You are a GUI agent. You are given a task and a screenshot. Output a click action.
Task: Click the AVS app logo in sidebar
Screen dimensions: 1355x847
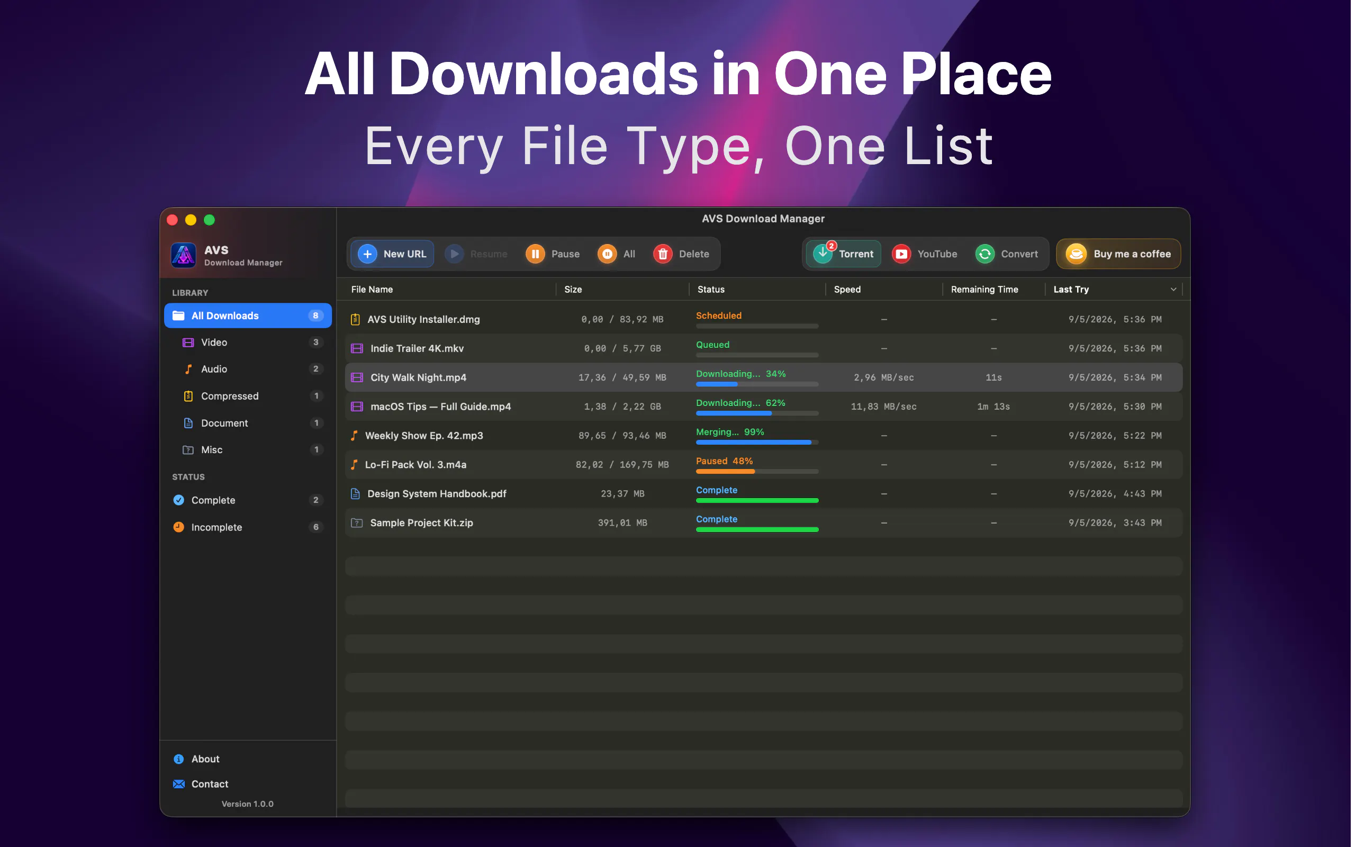pos(184,256)
